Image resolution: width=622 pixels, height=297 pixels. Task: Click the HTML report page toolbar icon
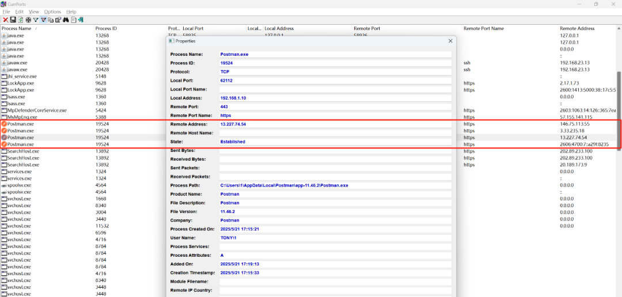coord(74,20)
